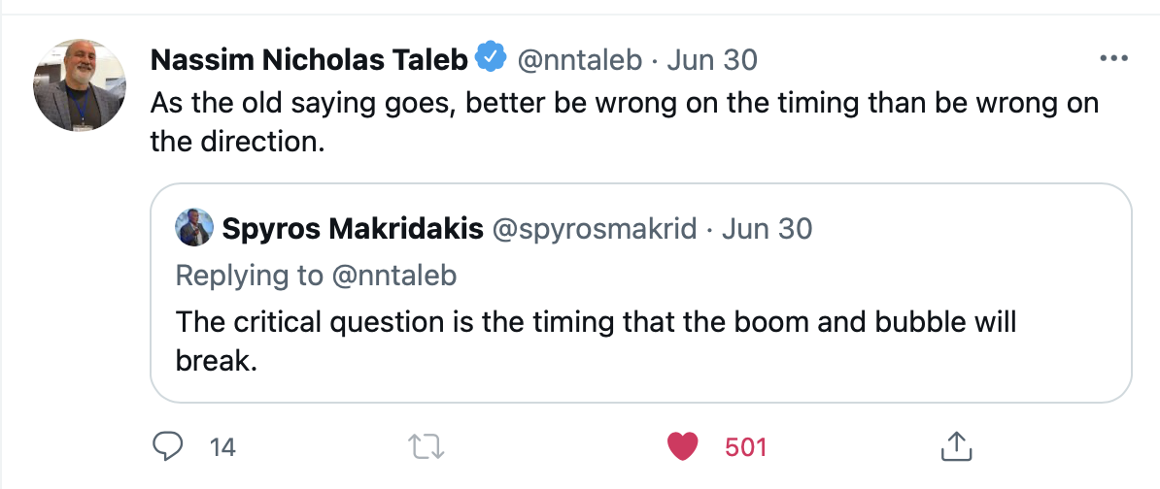This screenshot has width=1160, height=489.
Task: Click the 14 replies count
Action: click(222, 447)
